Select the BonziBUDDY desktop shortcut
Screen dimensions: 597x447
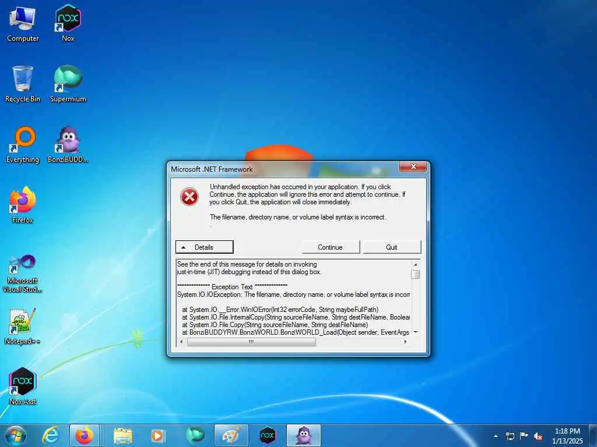coord(68,145)
